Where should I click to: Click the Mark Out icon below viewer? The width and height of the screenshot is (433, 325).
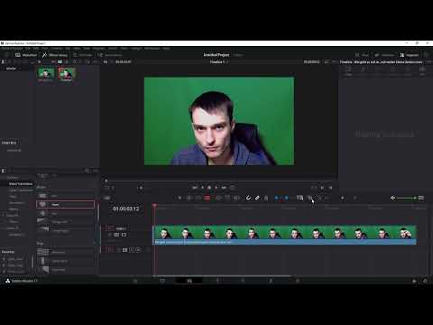[x=330, y=188]
